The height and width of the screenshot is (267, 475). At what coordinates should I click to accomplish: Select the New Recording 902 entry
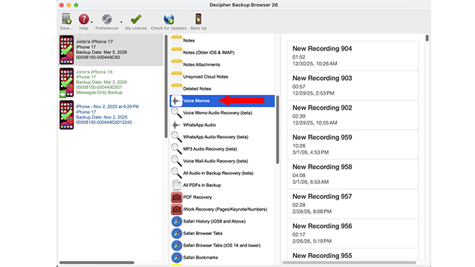tap(353, 116)
